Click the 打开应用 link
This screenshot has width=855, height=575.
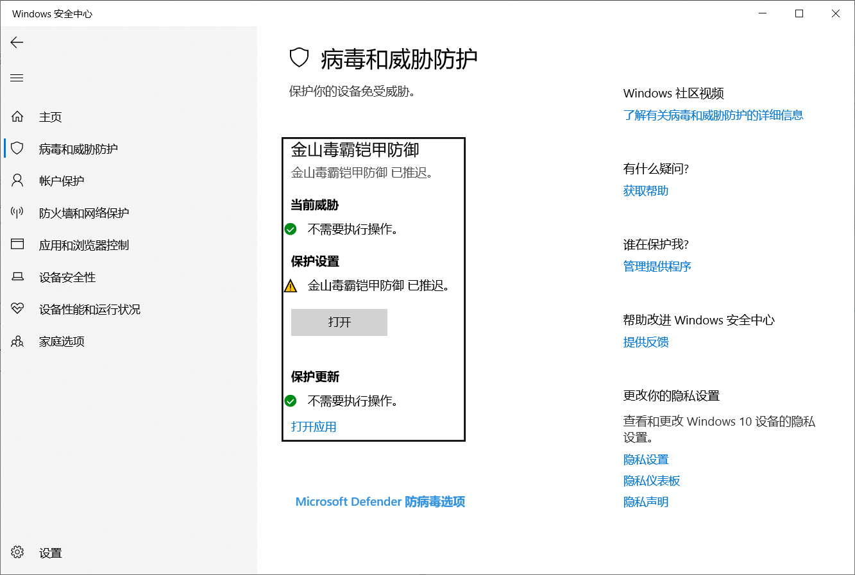click(x=314, y=426)
